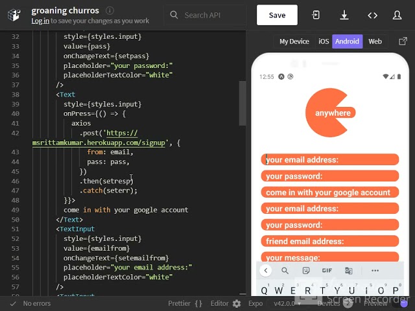This screenshot has width=415, height=311.
Task: Switch preview to iOS tab
Action: [324, 41]
